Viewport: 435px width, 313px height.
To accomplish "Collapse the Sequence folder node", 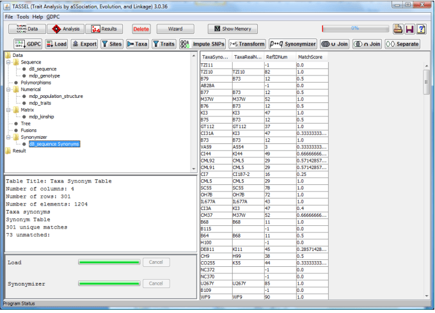I will tap(8, 62).
